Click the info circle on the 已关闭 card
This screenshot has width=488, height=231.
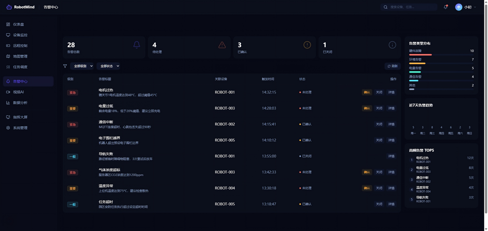pos(392,45)
